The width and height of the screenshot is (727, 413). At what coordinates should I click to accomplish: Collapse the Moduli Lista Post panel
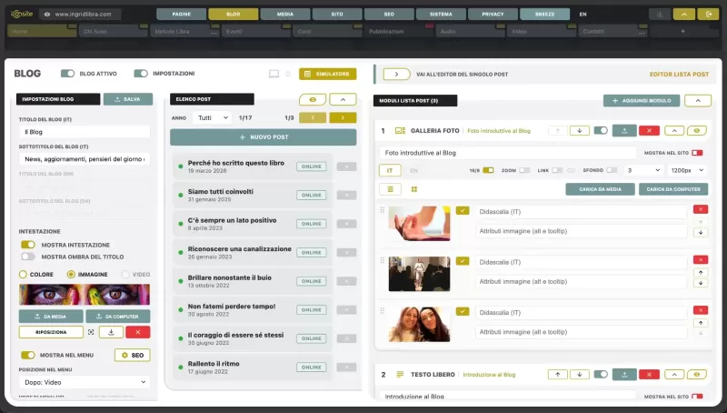[697, 101]
